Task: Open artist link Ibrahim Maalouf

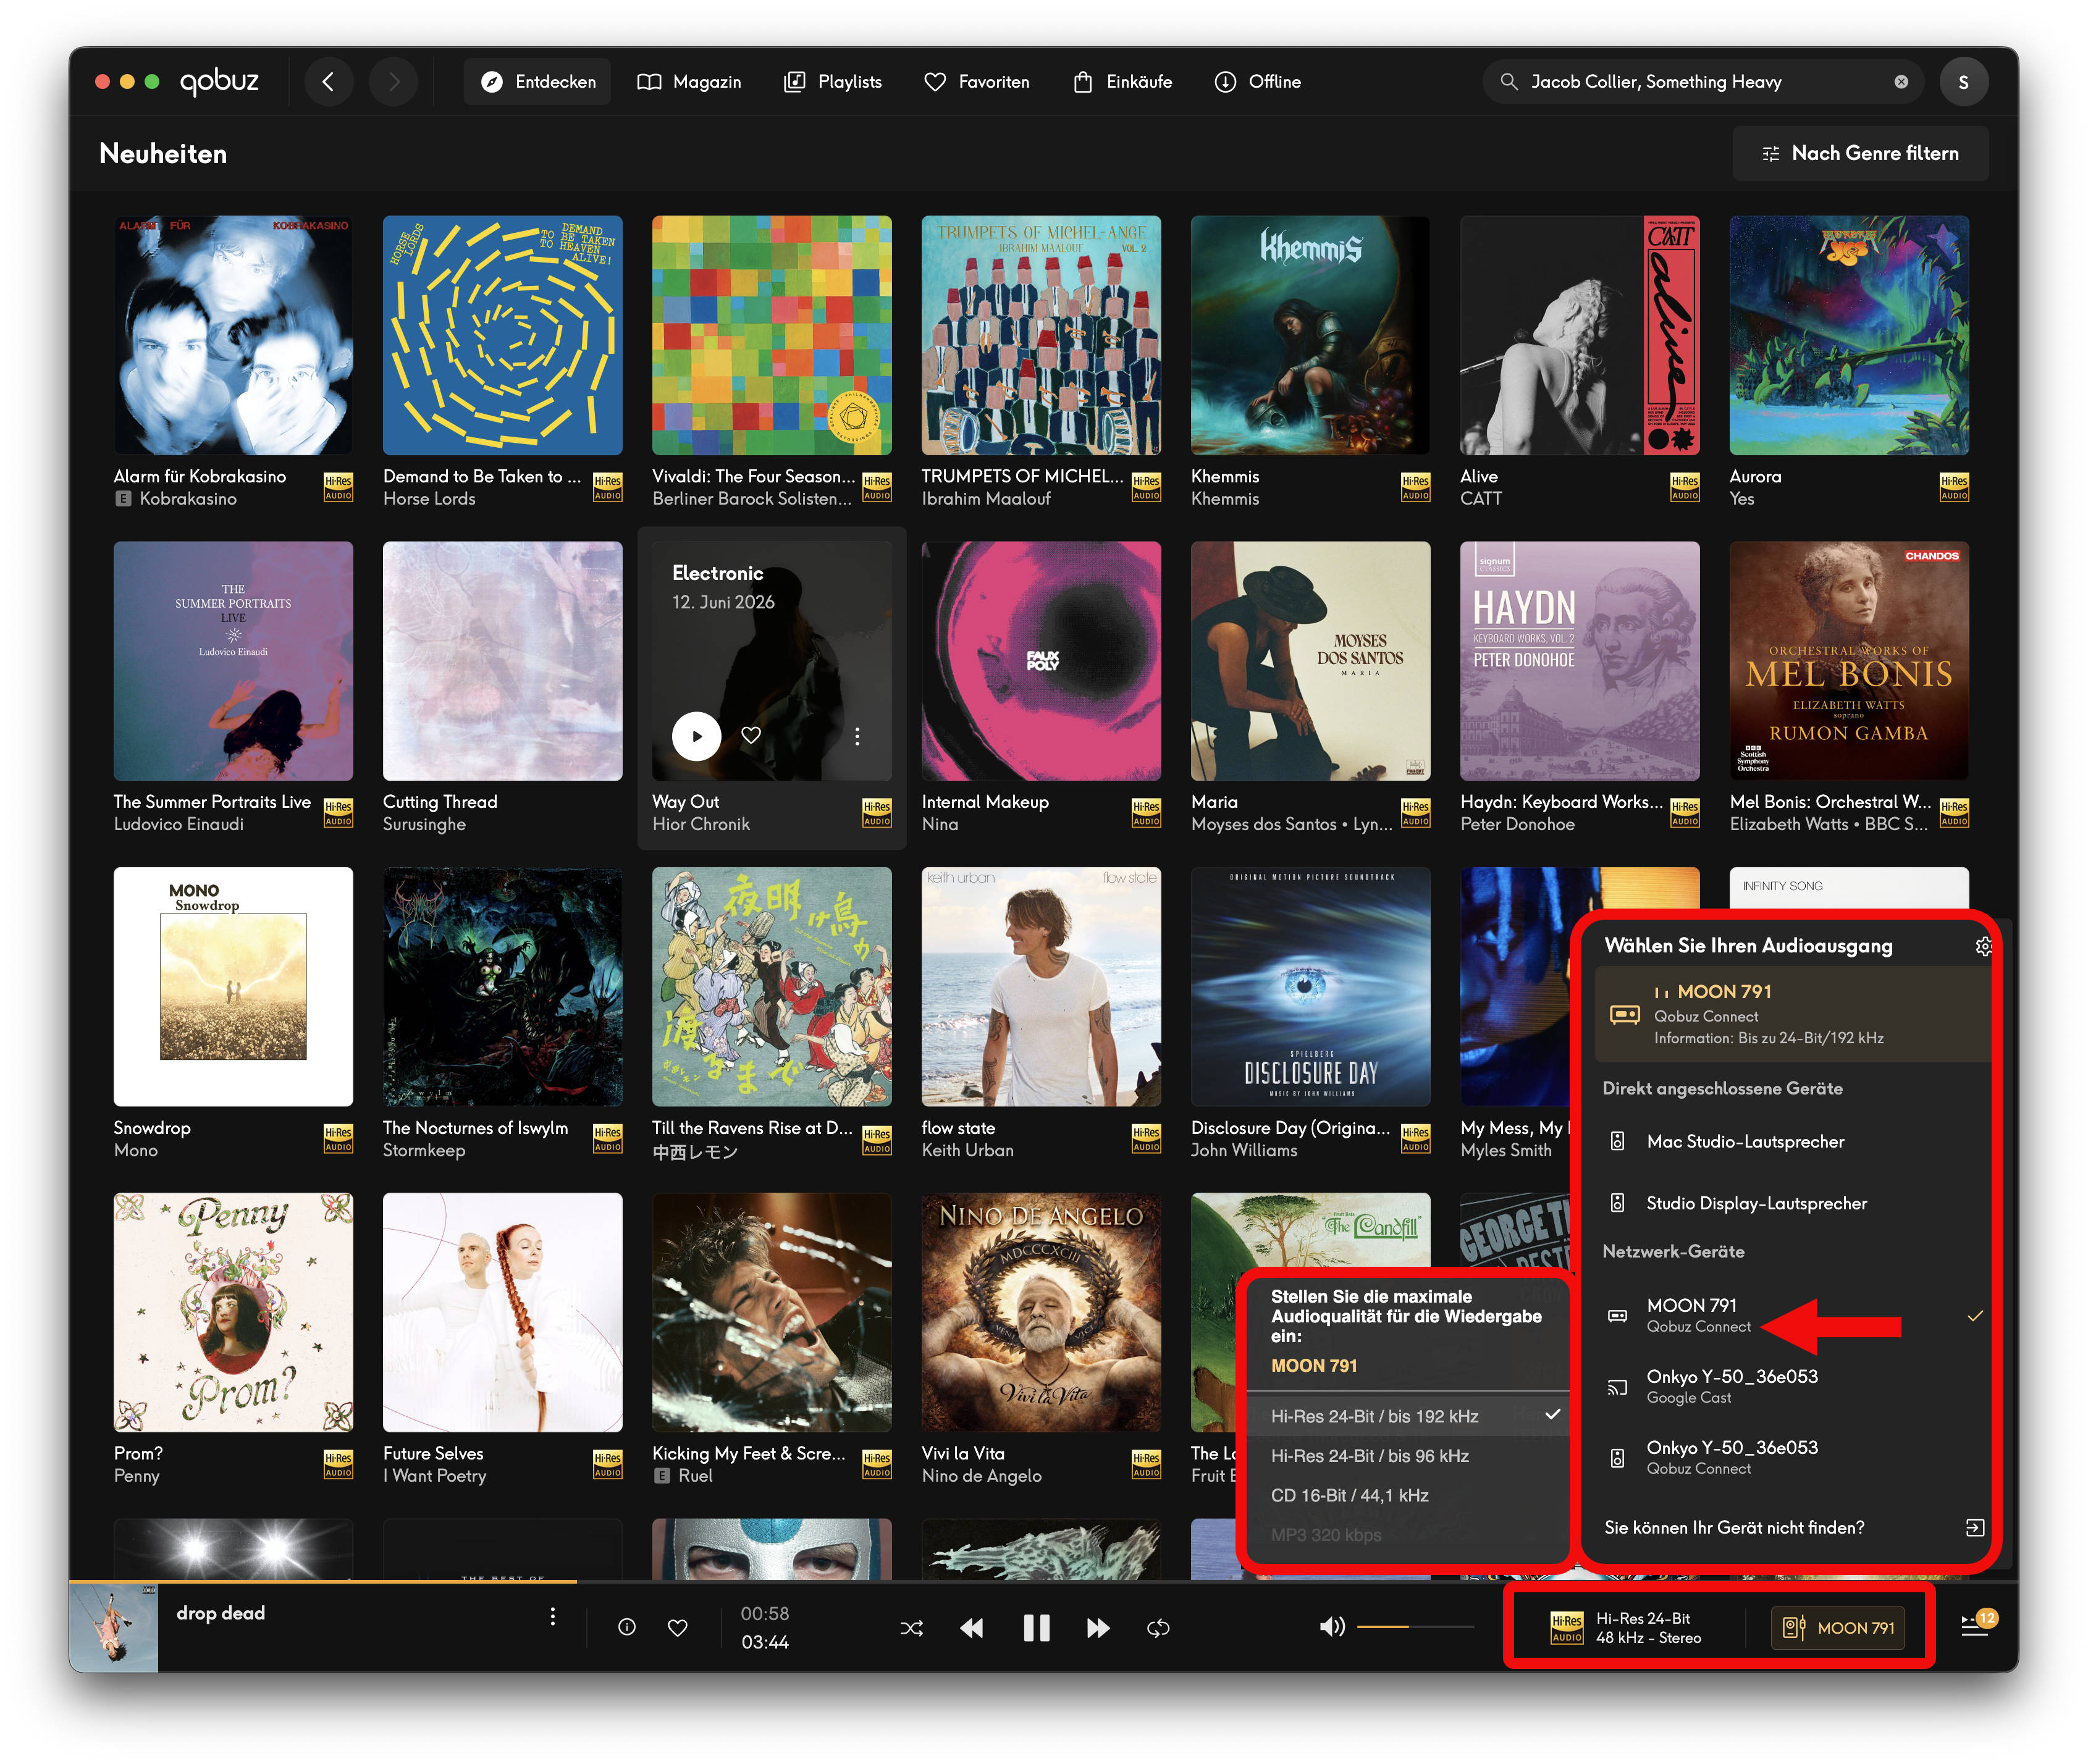Action: point(986,499)
